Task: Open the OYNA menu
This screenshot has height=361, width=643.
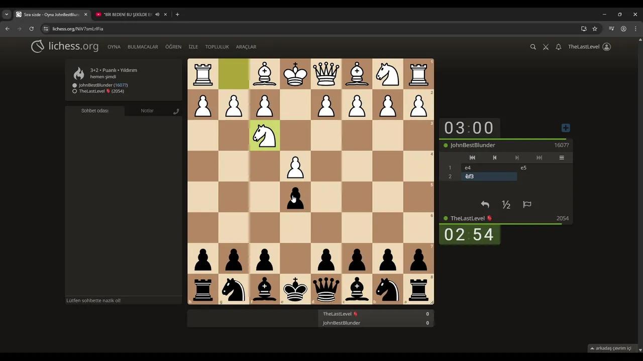Action: pos(114,47)
